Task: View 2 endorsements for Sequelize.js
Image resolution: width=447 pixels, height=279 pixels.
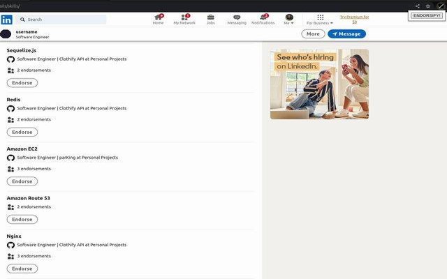Action: (x=34, y=70)
